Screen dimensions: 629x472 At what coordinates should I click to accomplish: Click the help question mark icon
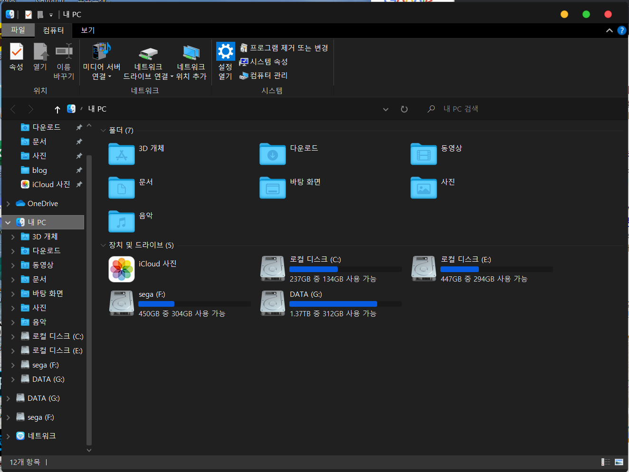click(621, 30)
